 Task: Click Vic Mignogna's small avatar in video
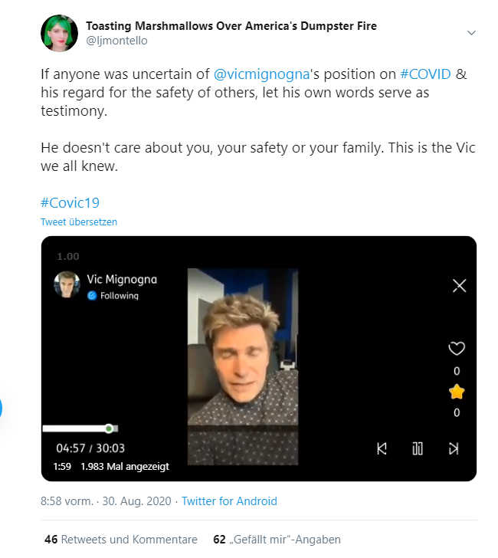(67, 284)
